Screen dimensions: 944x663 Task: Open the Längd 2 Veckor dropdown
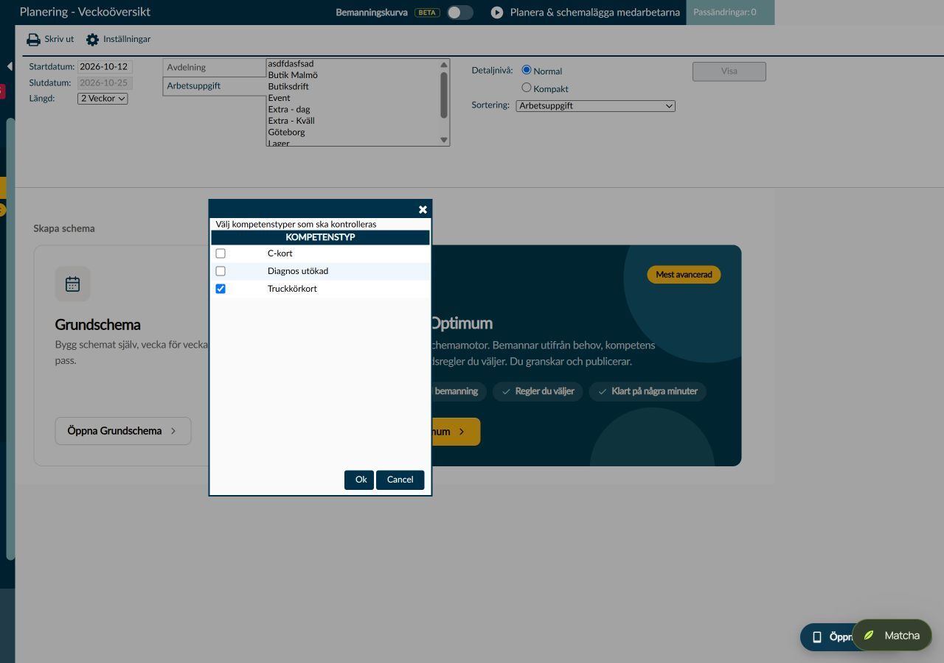click(x=103, y=99)
